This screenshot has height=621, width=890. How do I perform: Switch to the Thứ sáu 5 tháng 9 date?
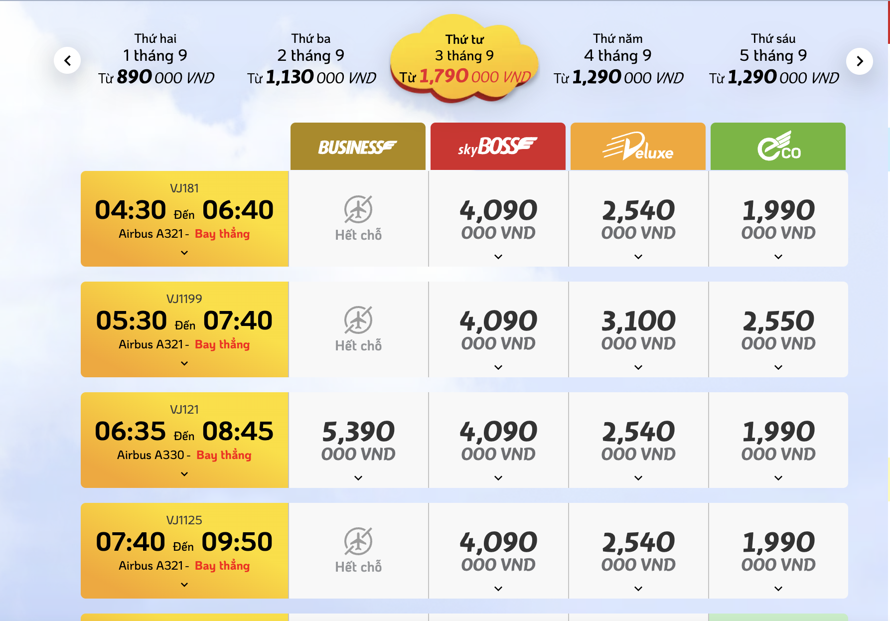[x=773, y=59]
